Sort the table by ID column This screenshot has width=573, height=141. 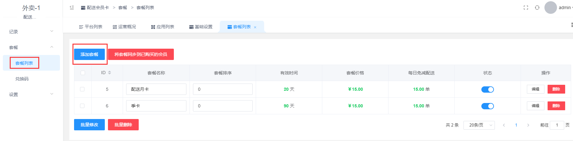110,73
